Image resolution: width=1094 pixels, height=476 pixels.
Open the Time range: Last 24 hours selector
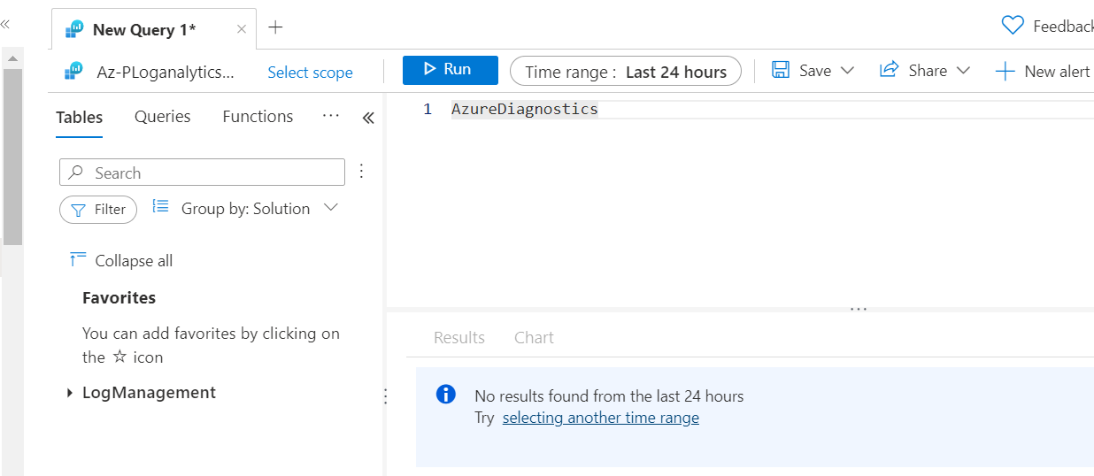click(625, 72)
